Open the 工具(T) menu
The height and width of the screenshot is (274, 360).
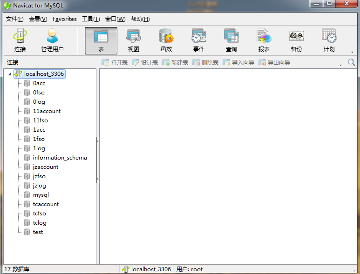coord(91,19)
